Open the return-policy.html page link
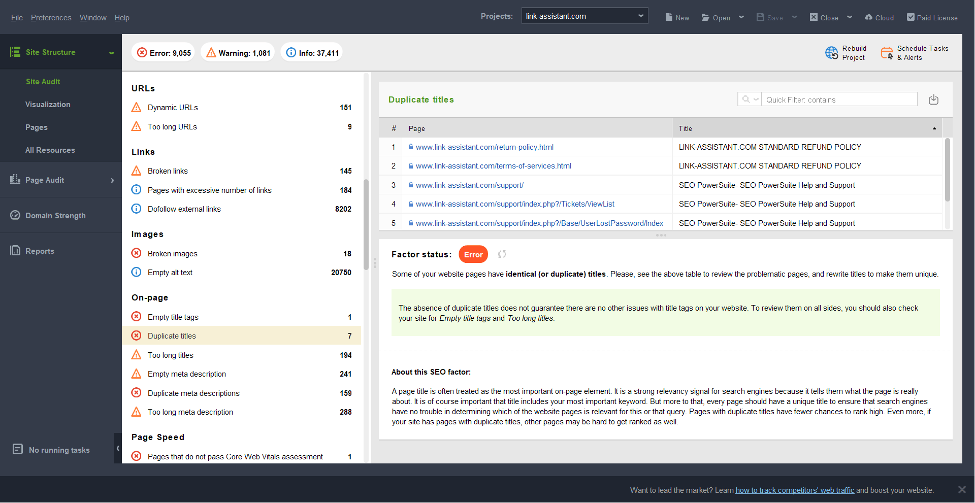The image size is (975, 503). [484, 147]
